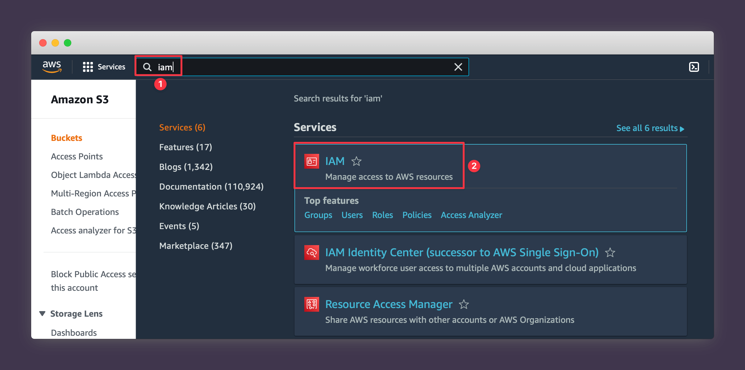Open the IAM service link

coord(335,161)
